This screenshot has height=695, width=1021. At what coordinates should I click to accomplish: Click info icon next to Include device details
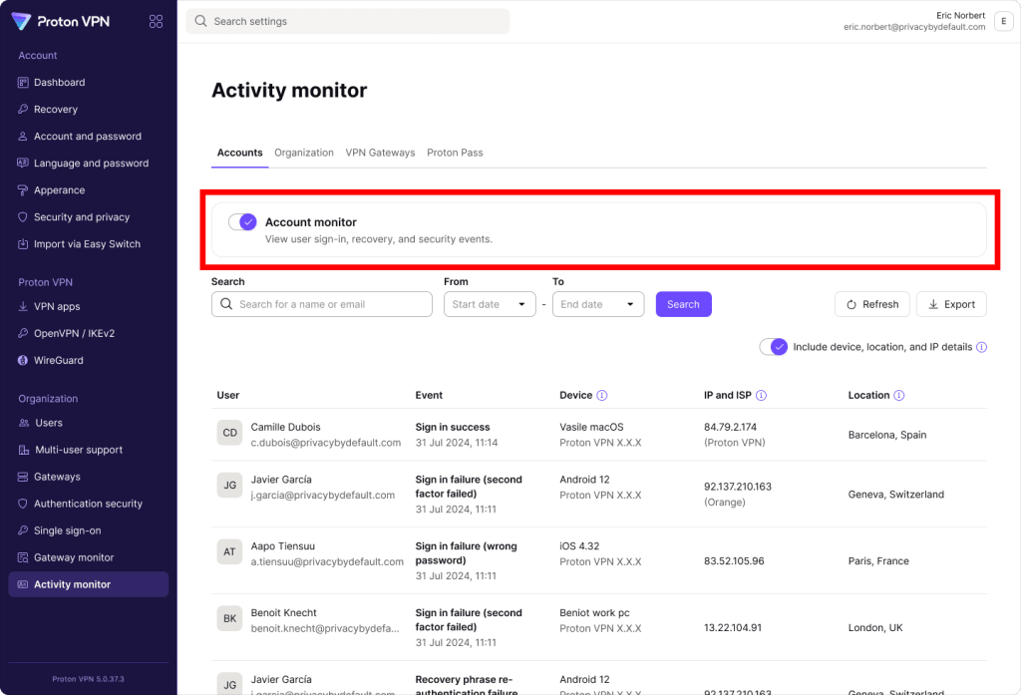[x=981, y=347]
